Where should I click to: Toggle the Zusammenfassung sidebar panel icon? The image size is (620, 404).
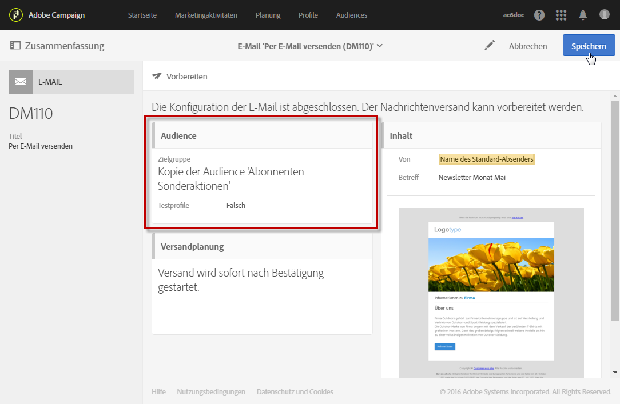click(15, 45)
